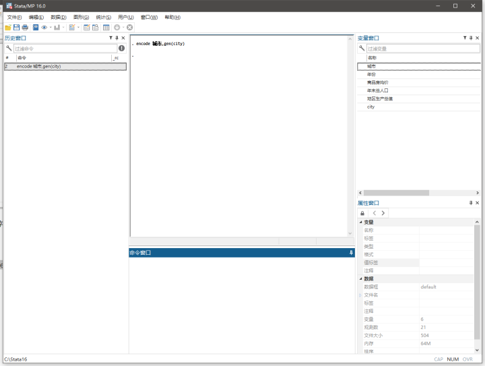
Task: Open the 统计(S) menu
Action: coord(103,18)
